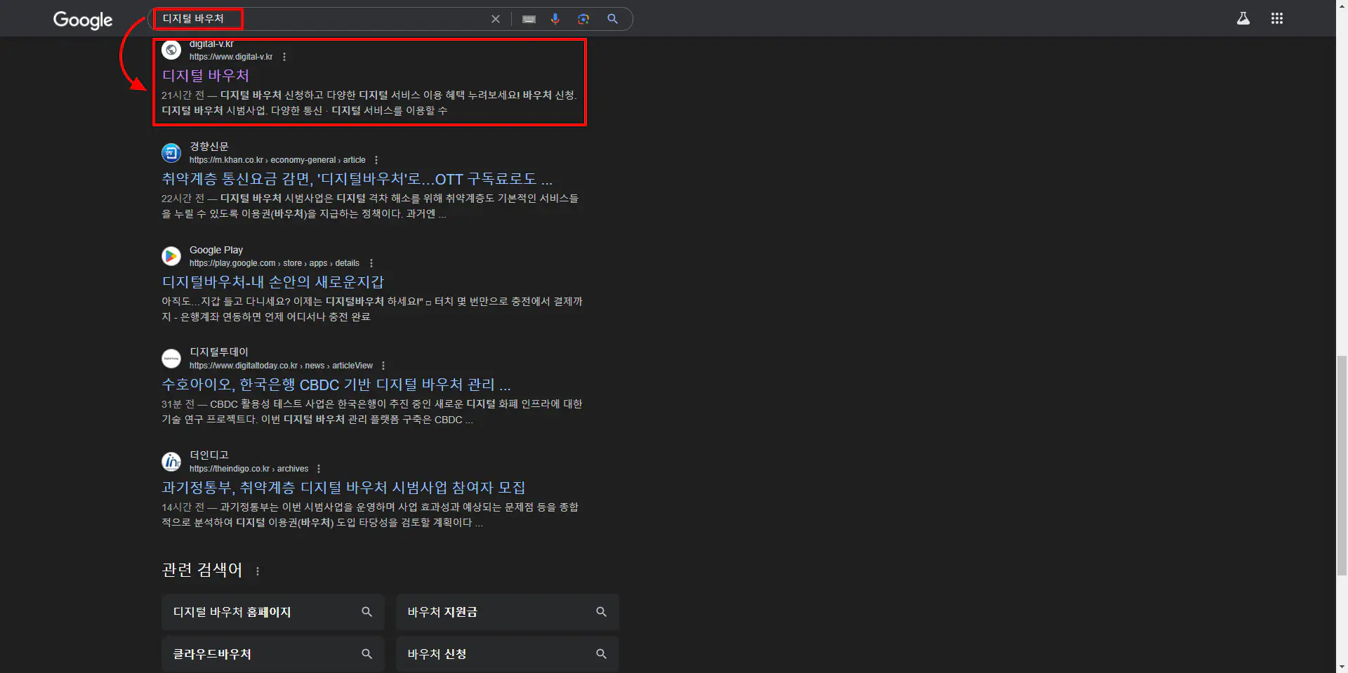Click the 관련 검색어 heading

(202, 570)
